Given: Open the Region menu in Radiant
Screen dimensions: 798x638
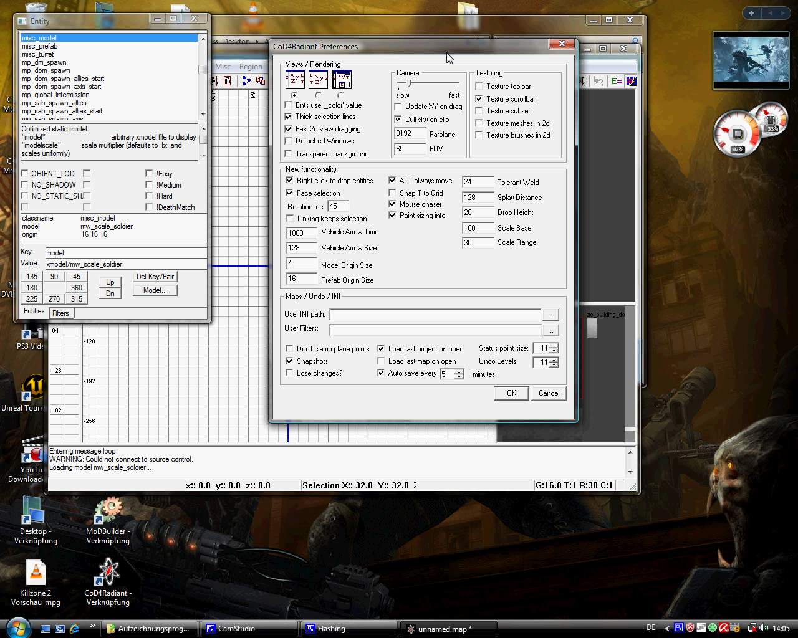Looking at the screenshot, I should pos(251,67).
